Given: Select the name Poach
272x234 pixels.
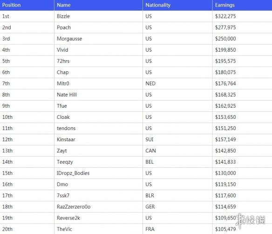Looking at the screenshot, I should pos(64,28).
